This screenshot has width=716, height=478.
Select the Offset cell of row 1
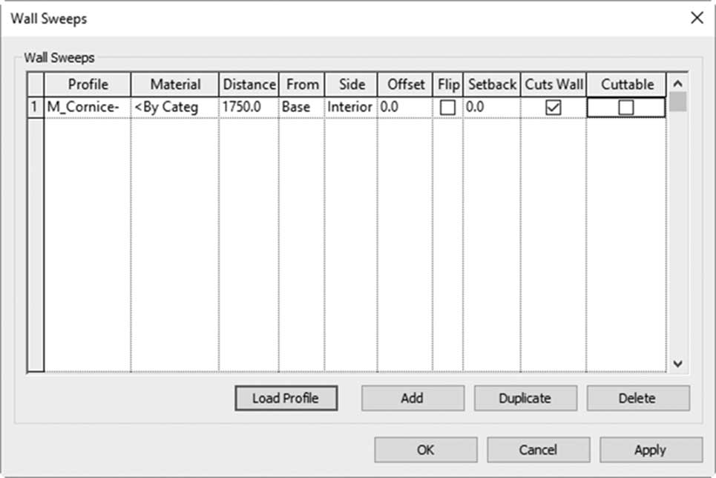point(405,108)
